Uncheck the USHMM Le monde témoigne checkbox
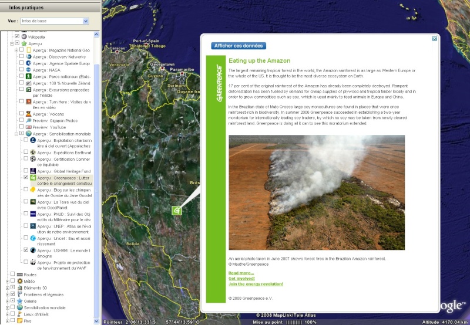 [x=26, y=249]
